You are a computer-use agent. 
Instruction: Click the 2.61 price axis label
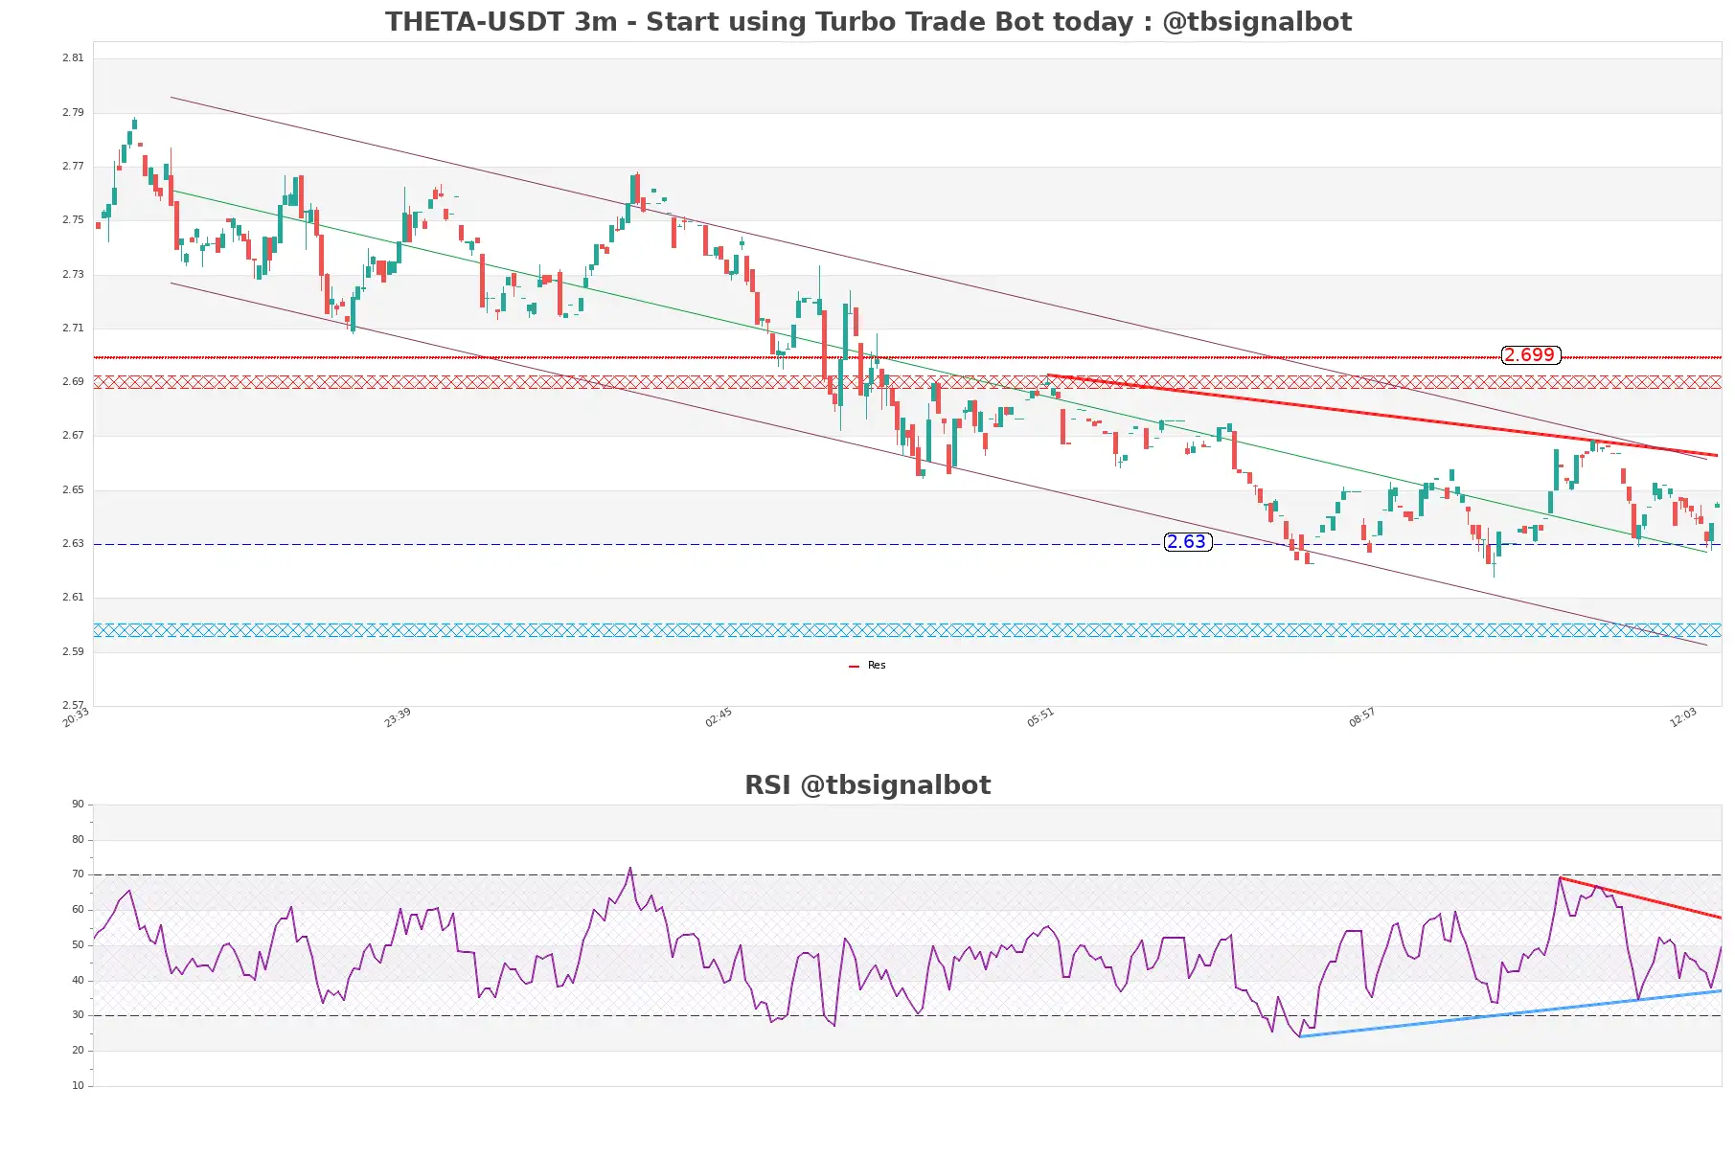pos(73,598)
